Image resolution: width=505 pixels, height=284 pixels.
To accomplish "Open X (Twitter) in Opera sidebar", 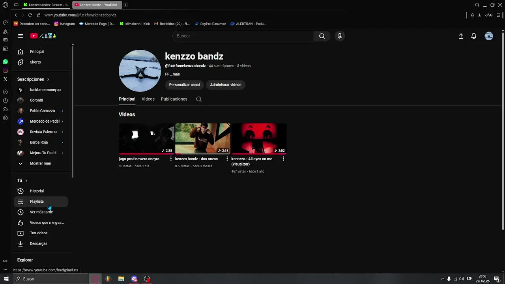I will click(5, 79).
